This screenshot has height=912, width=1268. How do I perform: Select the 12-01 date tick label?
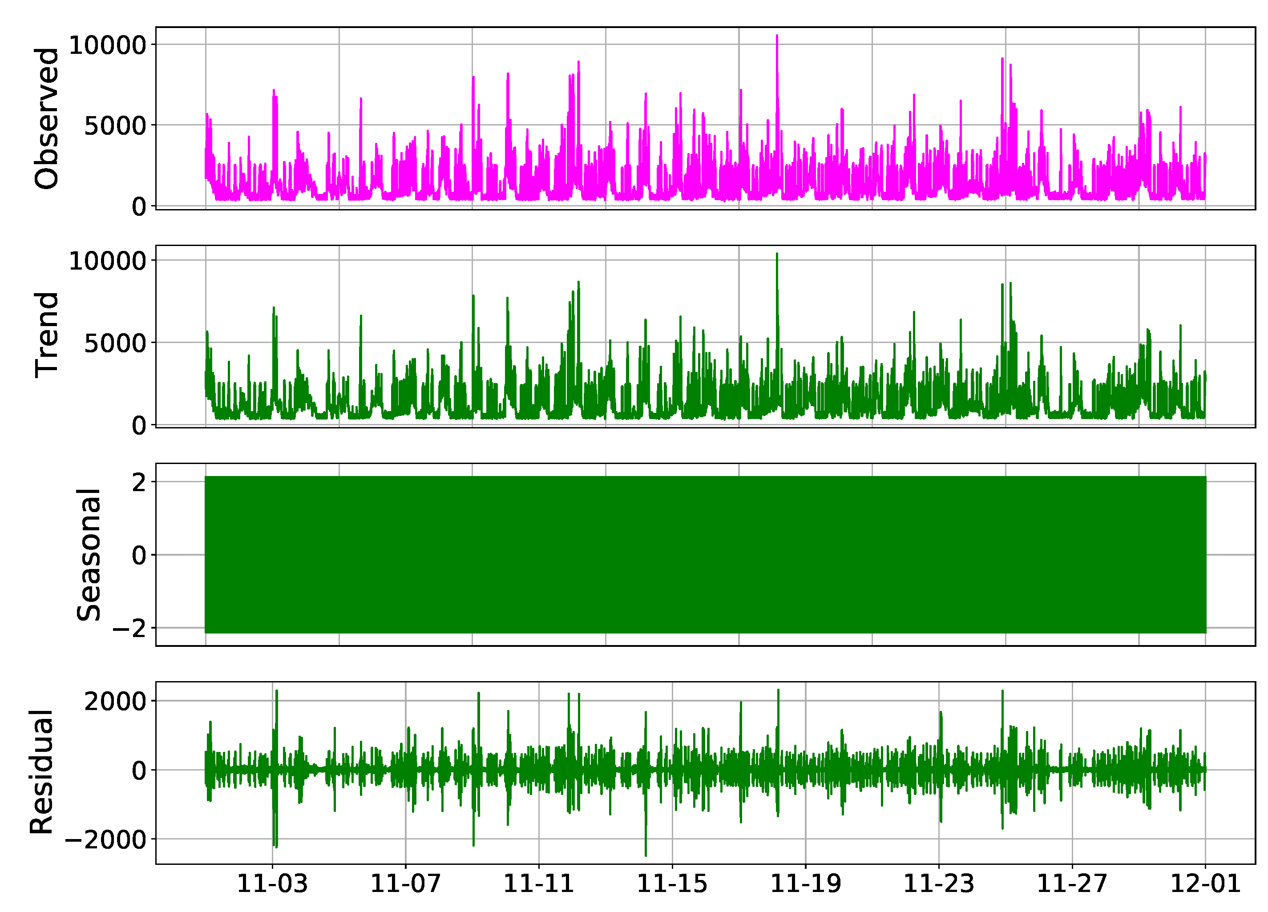click(x=1205, y=884)
